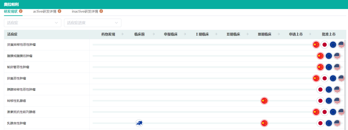Click Japan flag in 胰腺转移性恶性肿瘤 row
348x130 pixels.
point(320,90)
